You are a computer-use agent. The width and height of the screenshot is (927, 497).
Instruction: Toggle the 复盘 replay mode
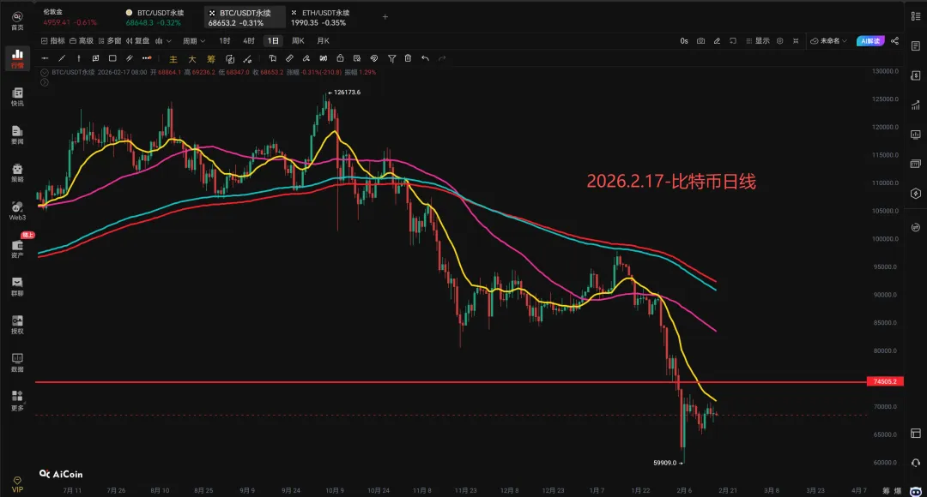point(137,41)
